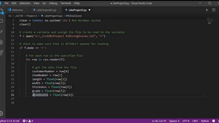Click Ln 26, Col 10 indicator
219x123 pixels.
(159, 121)
